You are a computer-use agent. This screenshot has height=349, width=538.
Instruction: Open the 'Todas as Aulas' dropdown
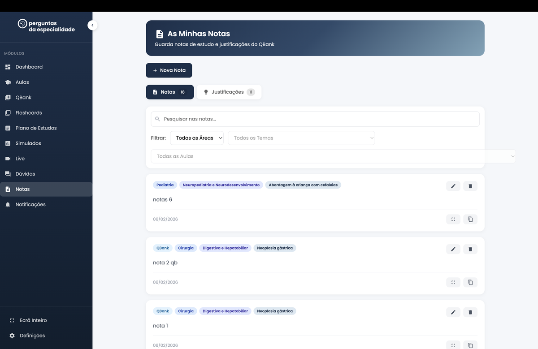click(x=333, y=156)
